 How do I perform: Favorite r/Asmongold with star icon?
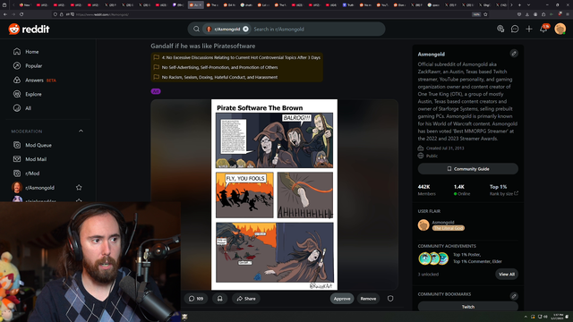(79, 188)
